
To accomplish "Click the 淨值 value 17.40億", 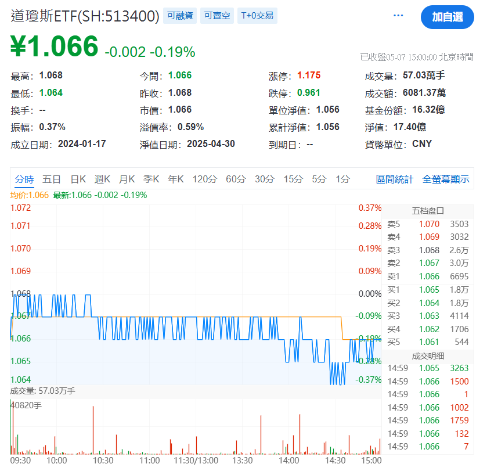I will [410, 127].
